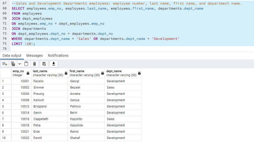Place cursor on empty line 76

point(132,49)
